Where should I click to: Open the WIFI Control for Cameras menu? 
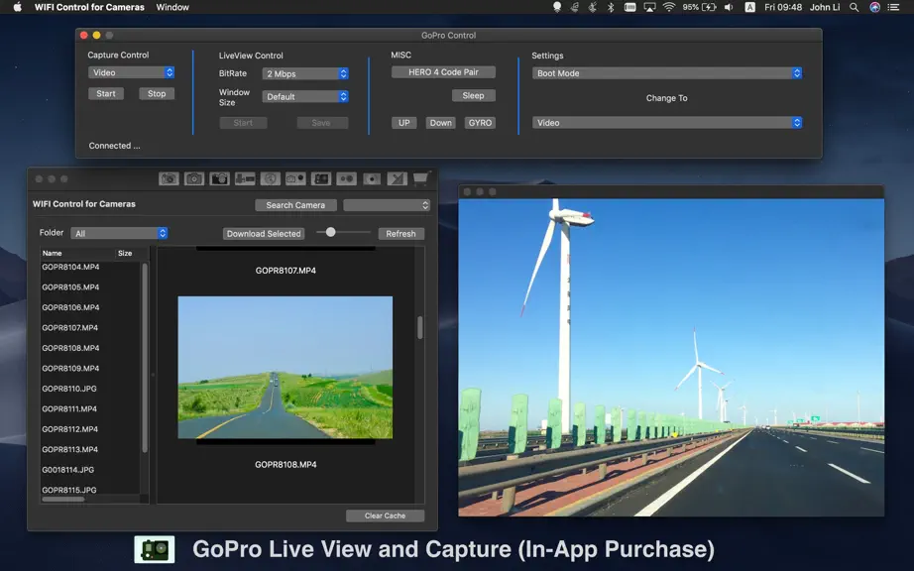point(89,7)
